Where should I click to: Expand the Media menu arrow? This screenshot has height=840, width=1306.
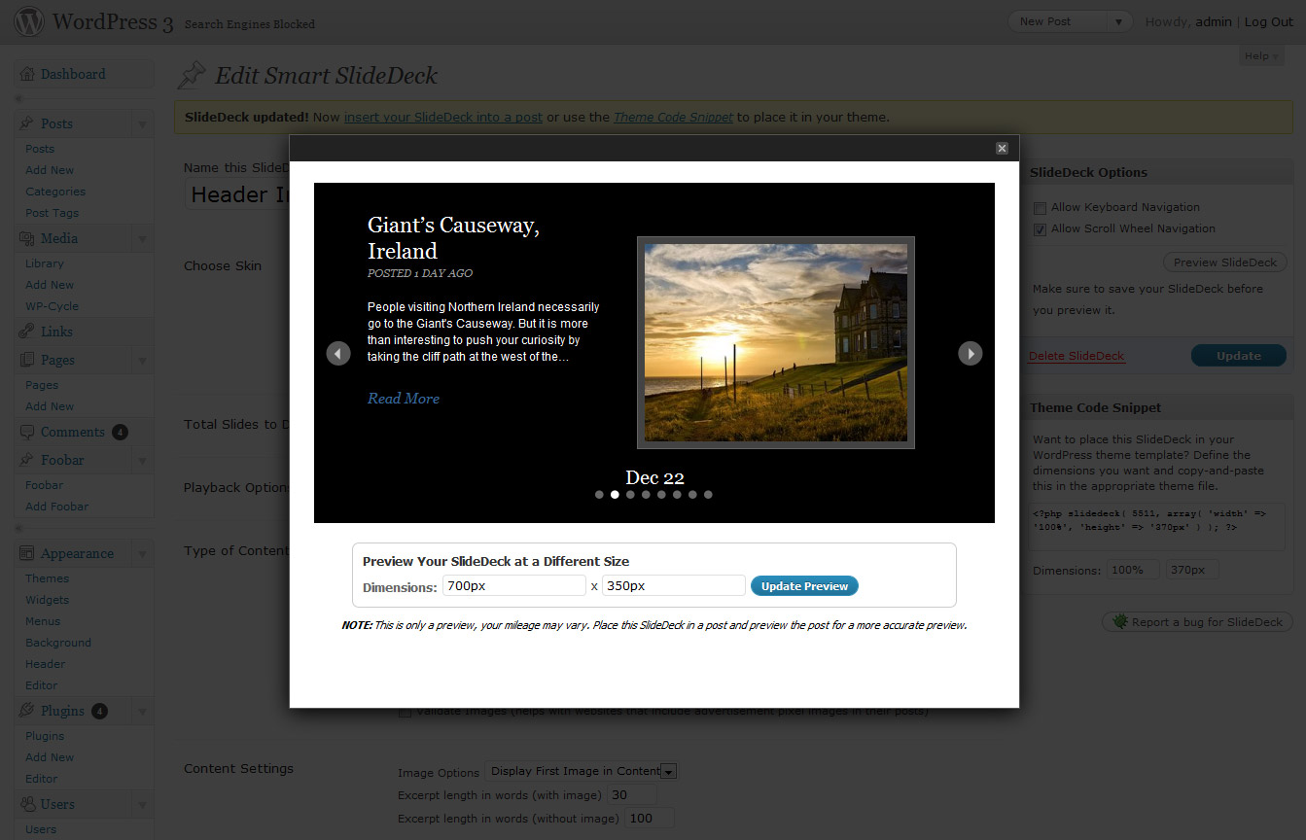pyautogui.click(x=142, y=239)
